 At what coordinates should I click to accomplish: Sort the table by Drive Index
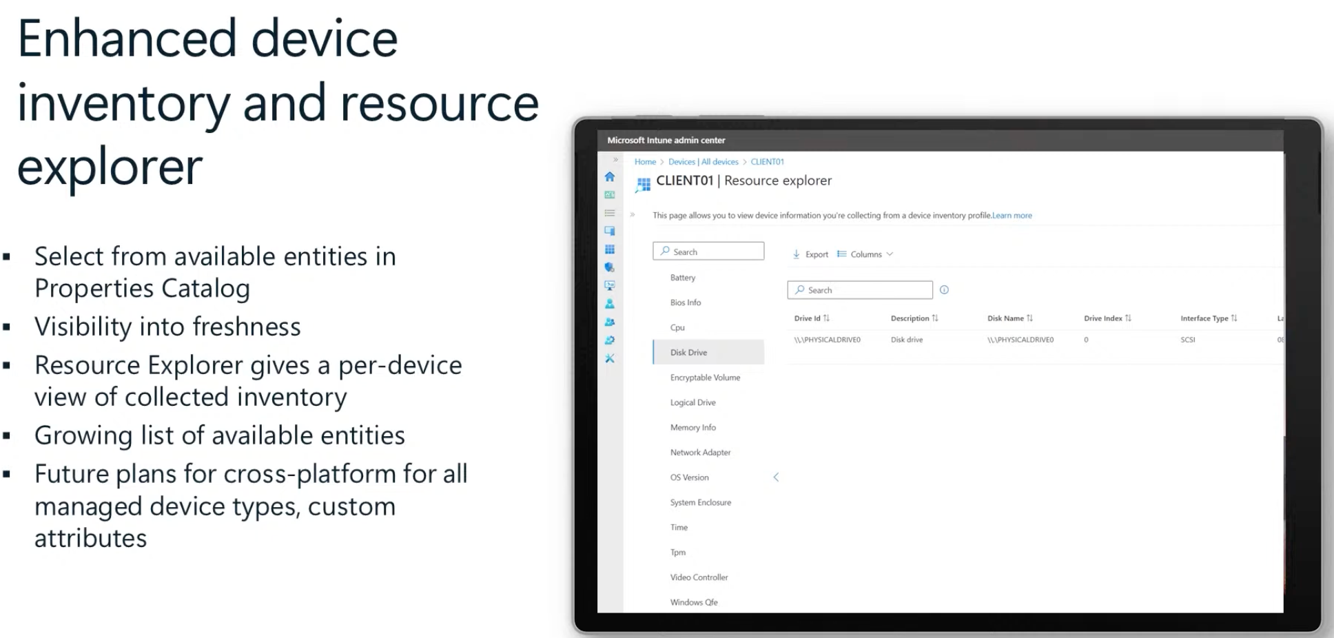tap(1107, 318)
